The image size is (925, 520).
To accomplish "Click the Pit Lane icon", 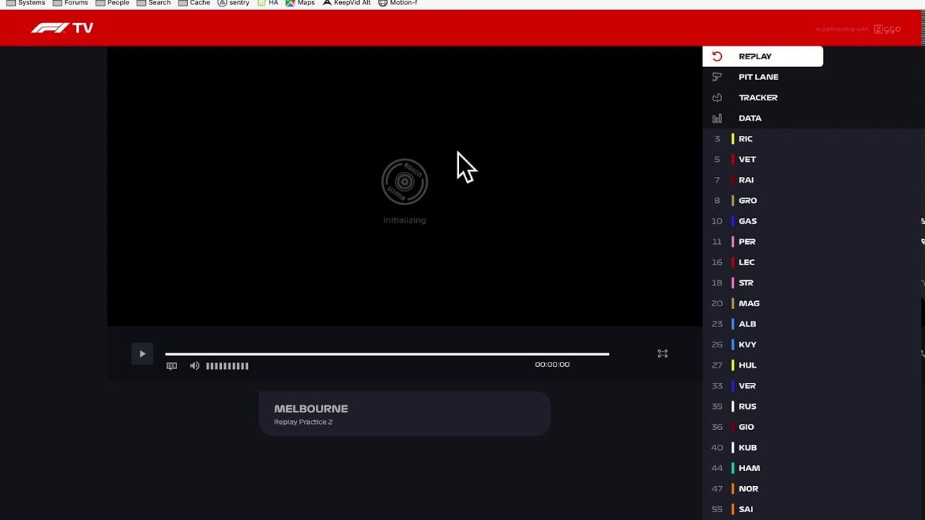I will (717, 77).
